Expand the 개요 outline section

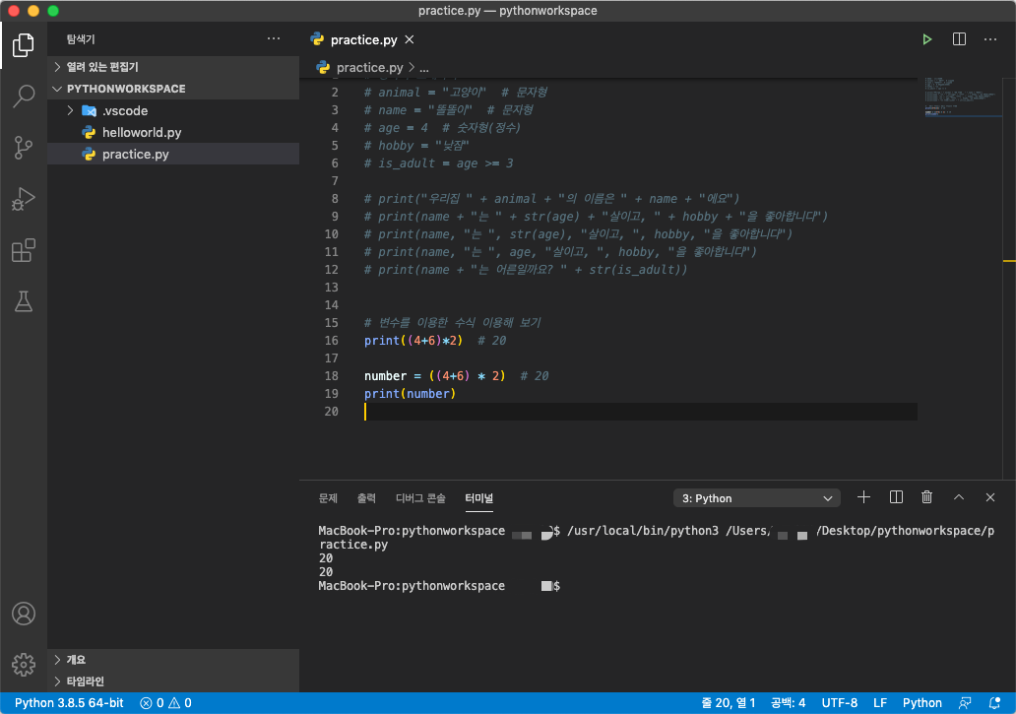point(173,660)
